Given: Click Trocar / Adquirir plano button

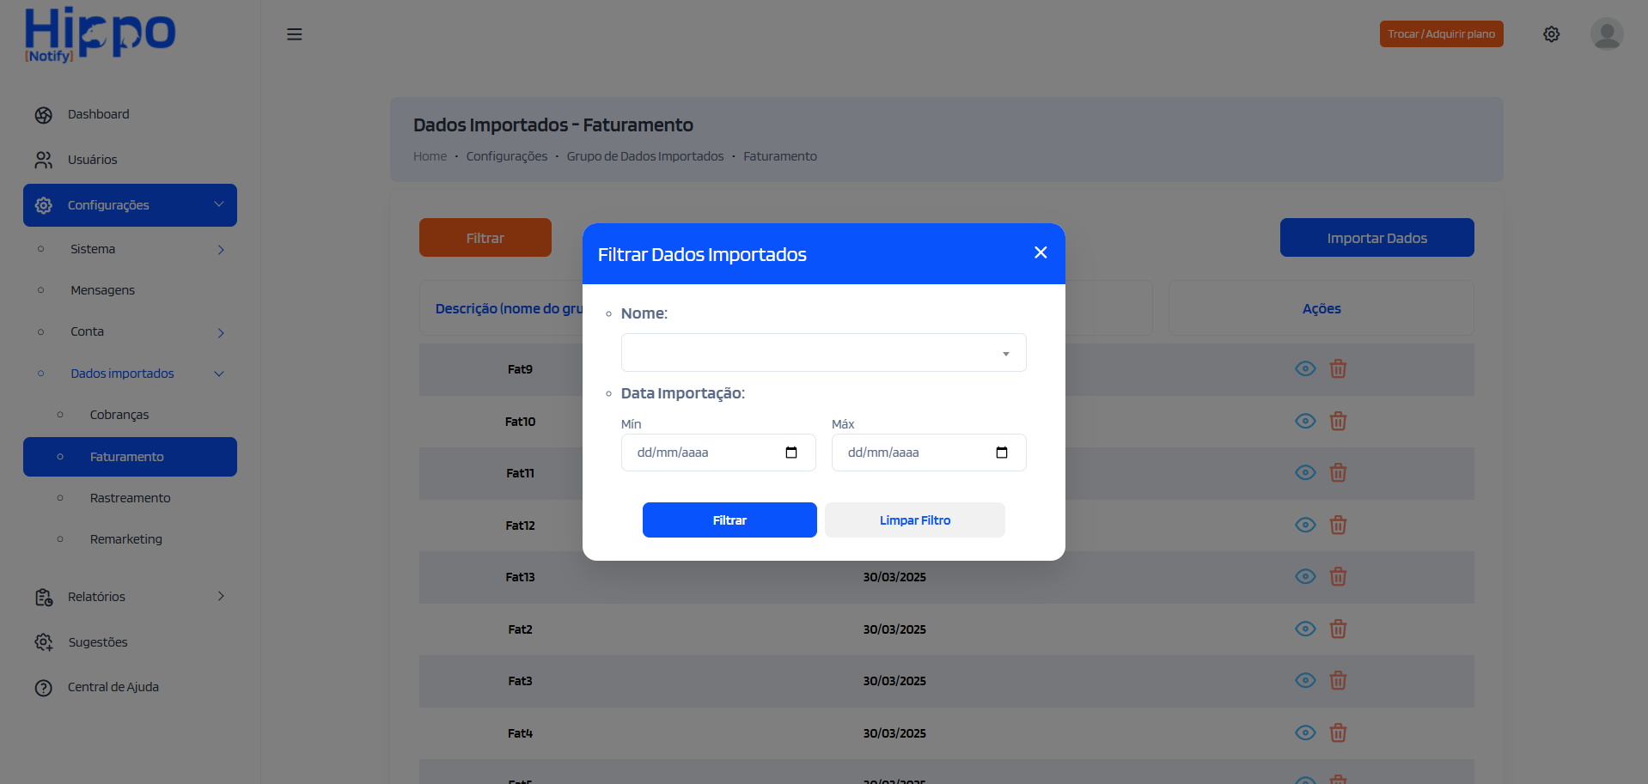Looking at the screenshot, I should pos(1441,34).
